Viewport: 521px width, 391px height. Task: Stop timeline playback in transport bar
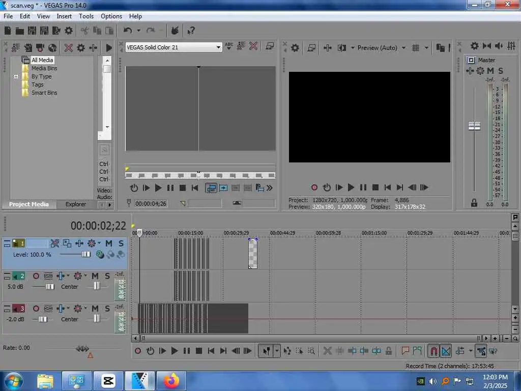(x=199, y=351)
